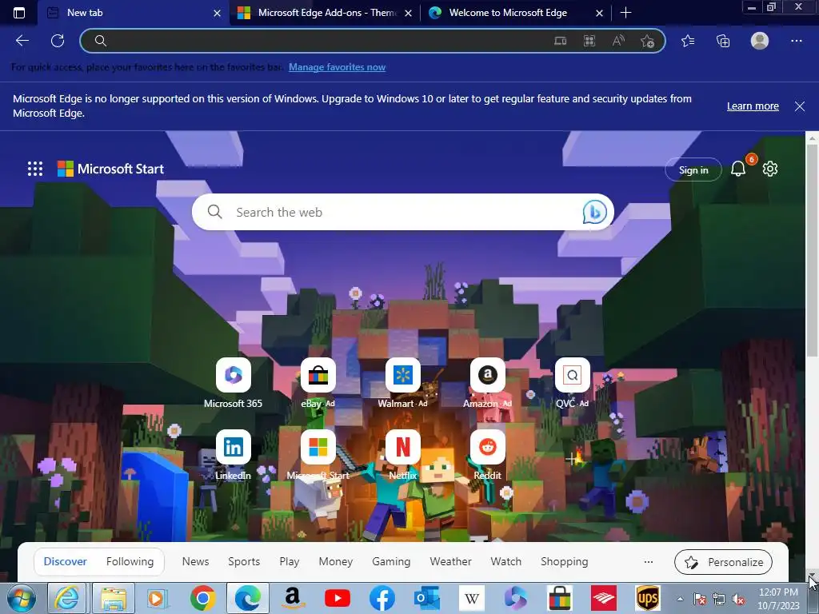The width and height of the screenshot is (819, 614).
Task: Expand more feed categories ellipsis
Action: [649, 562]
